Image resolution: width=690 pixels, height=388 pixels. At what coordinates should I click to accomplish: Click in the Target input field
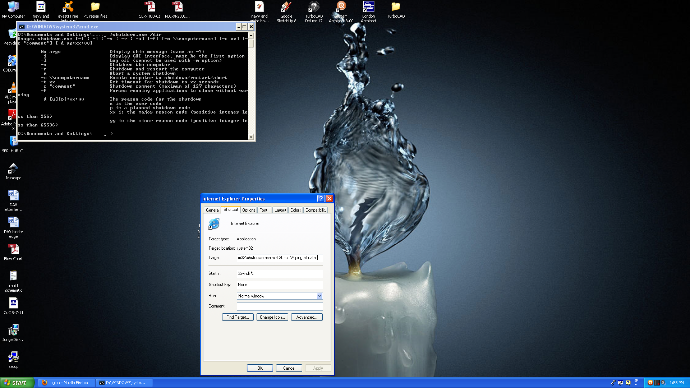(x=279, y=257)
